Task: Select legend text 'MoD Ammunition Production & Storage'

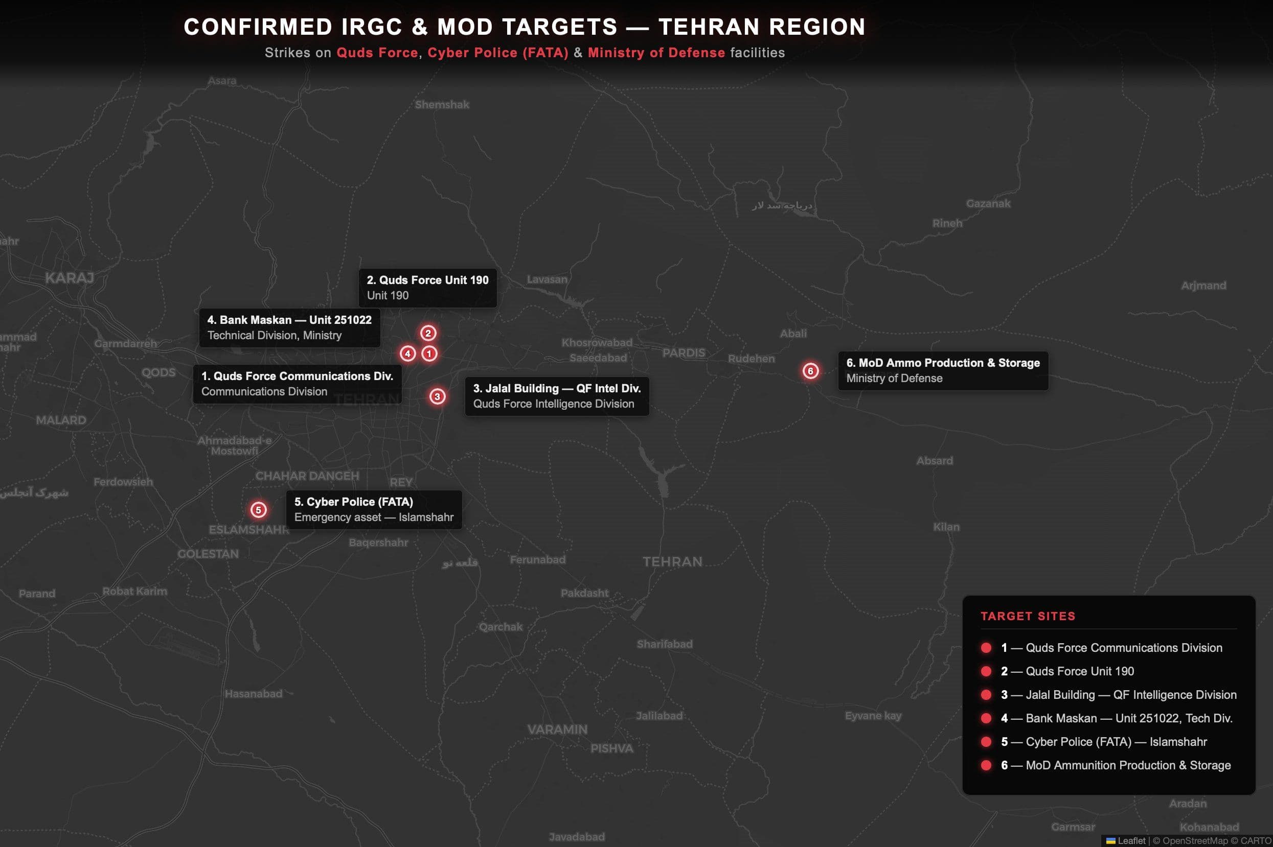Action: click(x=1128, y=765)
